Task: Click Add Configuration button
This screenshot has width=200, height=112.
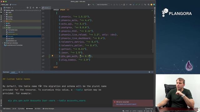Action: [x=103, y=5]
